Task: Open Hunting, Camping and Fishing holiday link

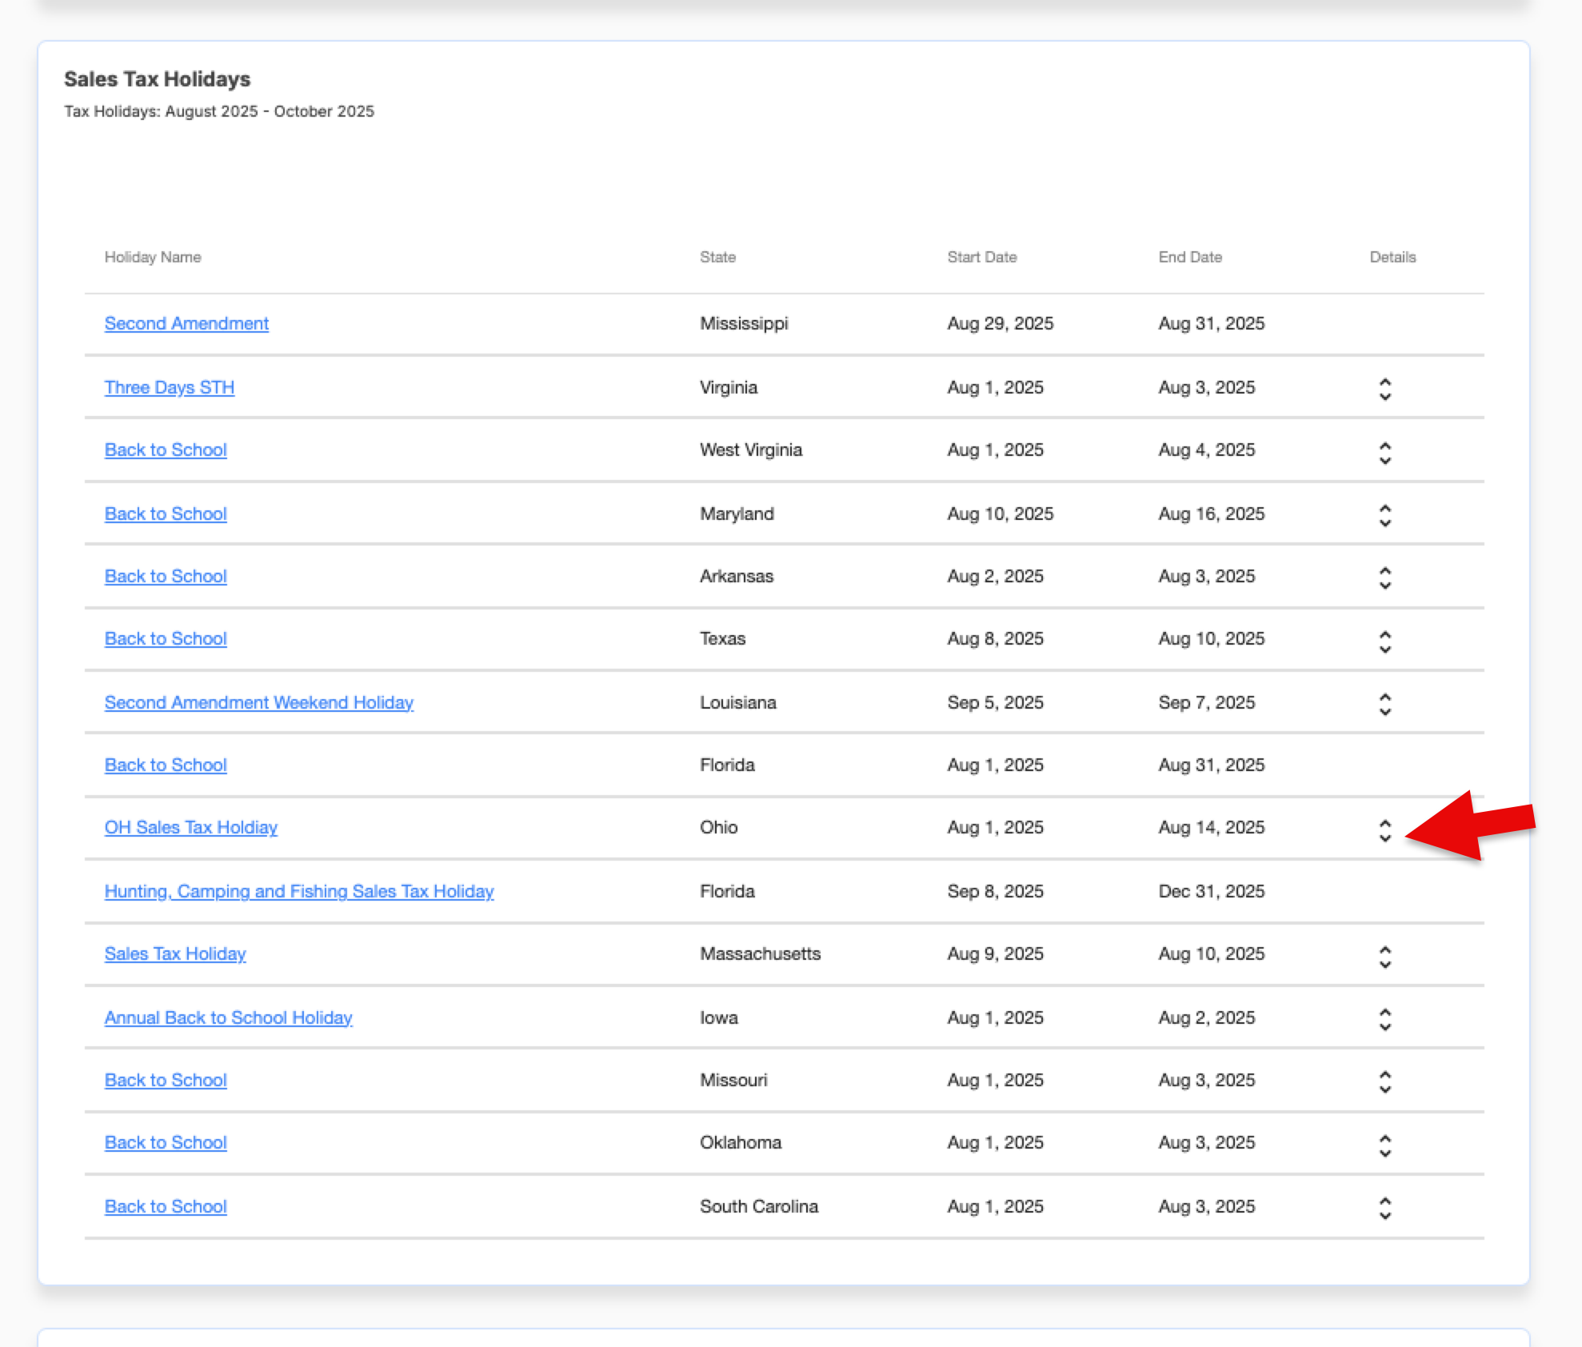Action: (298, 891)
